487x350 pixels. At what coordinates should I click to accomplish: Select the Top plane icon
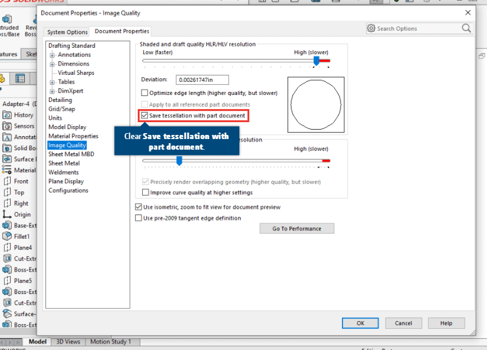click(x=7, y=192)
